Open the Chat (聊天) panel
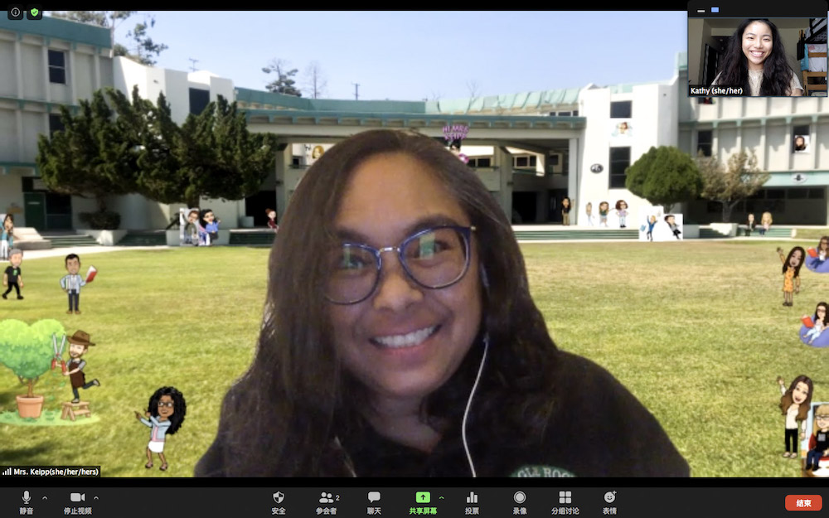This screenshot has height=518, width=829. click(374, 501)
